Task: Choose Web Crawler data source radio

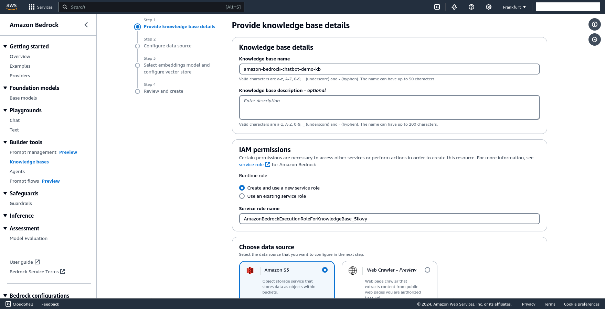Action: coord(427,270)
